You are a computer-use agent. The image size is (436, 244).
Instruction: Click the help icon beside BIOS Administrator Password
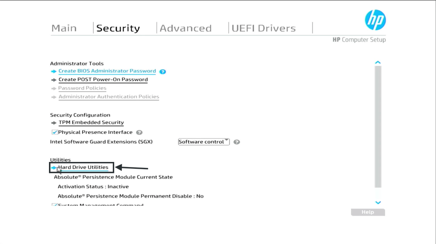pyautogui.click(x=163, y=71)
